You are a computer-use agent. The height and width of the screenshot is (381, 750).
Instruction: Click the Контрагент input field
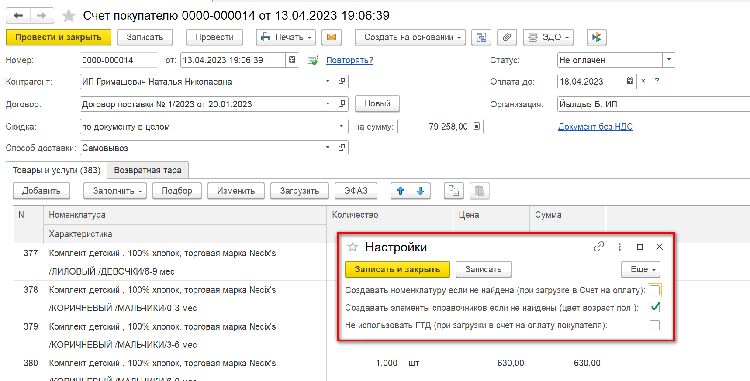click(201, 82)
